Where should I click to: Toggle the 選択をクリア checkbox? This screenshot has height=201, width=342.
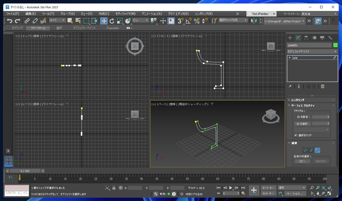click(296, 135)
